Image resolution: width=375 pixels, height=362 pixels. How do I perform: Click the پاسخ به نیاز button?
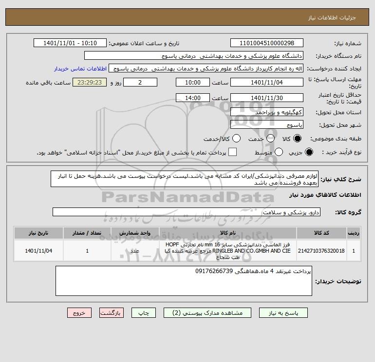[283, 313]
